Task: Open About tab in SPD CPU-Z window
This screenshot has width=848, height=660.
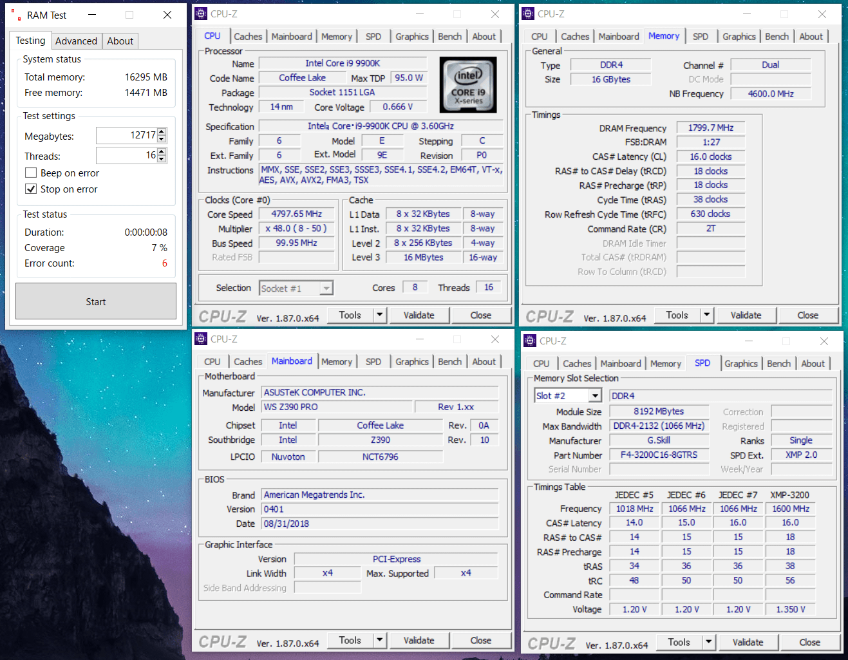Action: pyautogui.click(x=813, y=364)
